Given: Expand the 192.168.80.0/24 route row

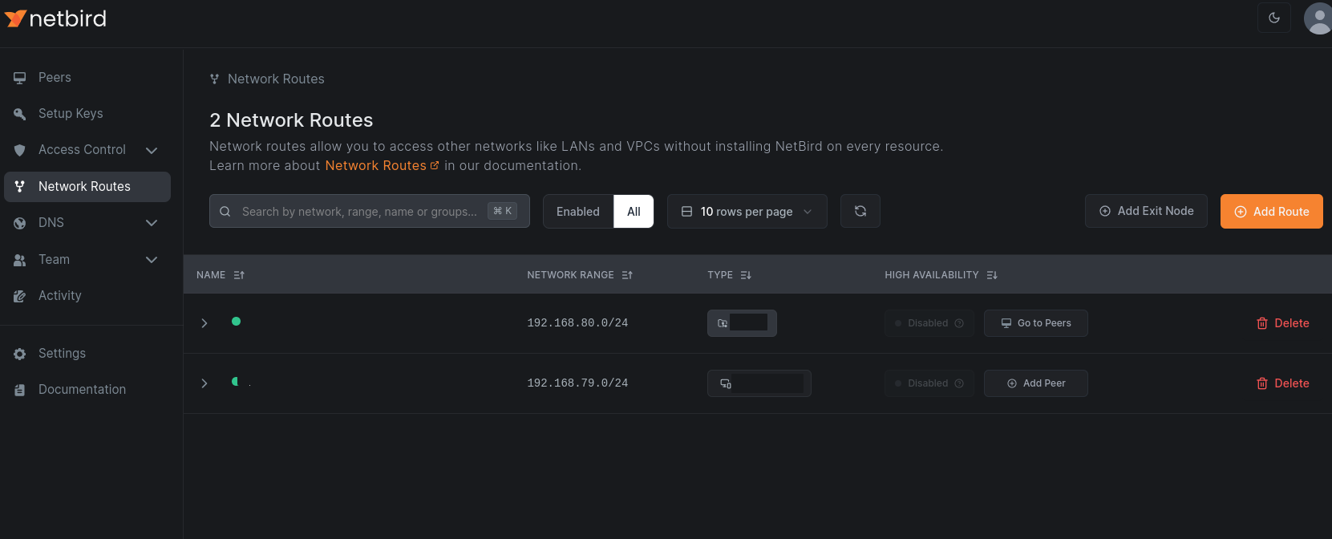Looking at the screenshot, I should coord(204,323).
